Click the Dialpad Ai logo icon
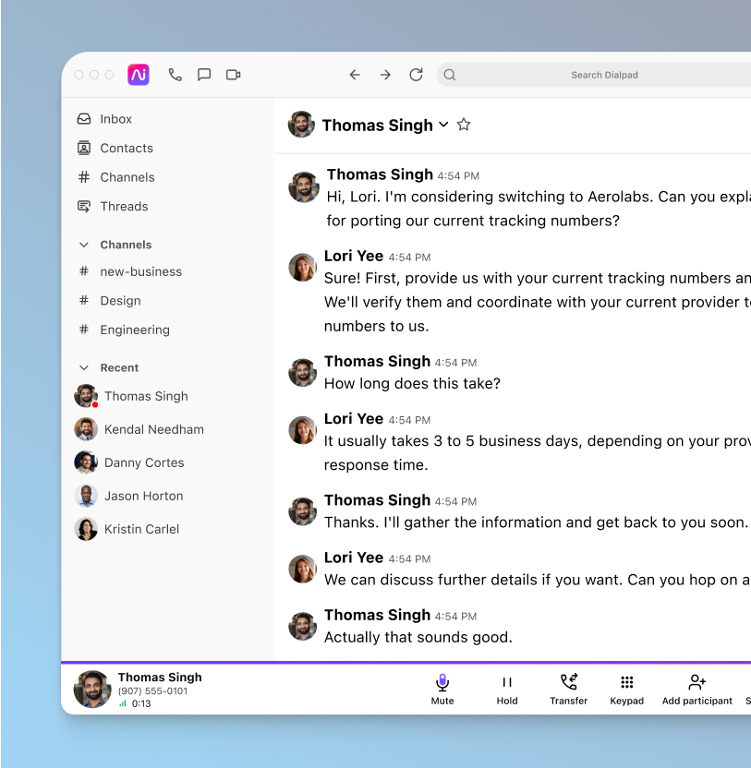The width and height of the screenshot is (751, 768). (x=139, y=75)
